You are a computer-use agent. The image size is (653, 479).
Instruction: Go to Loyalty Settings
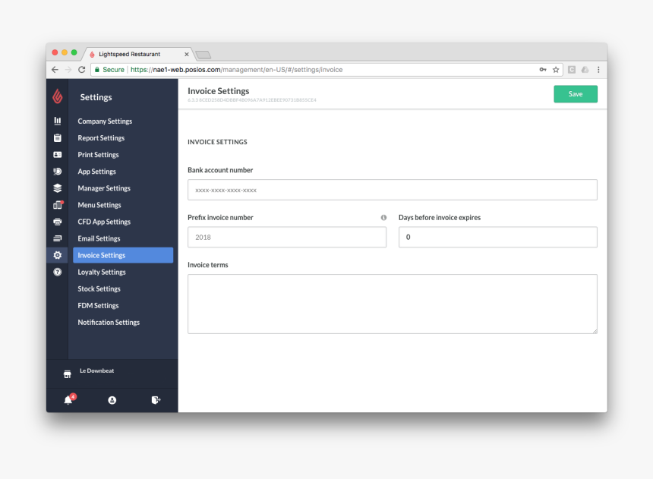pyautogui.click(x=102, y=273)
